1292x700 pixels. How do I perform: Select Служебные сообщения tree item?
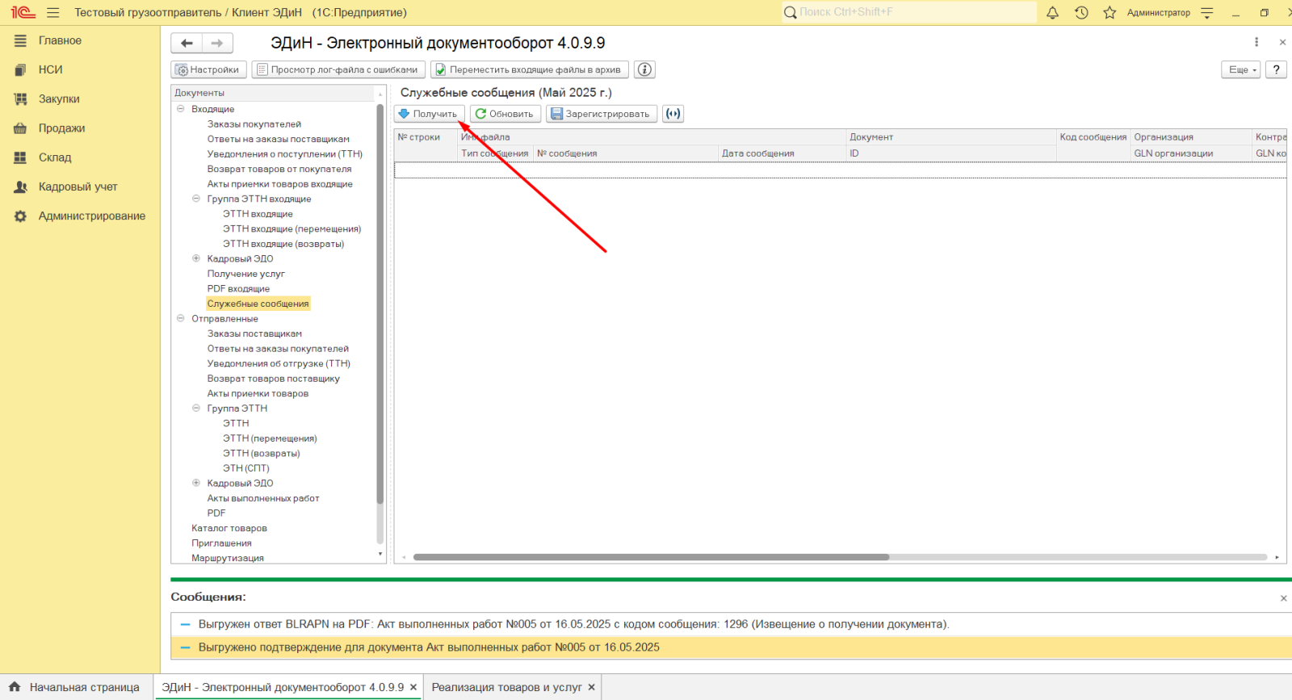click(x=258, y=304)
